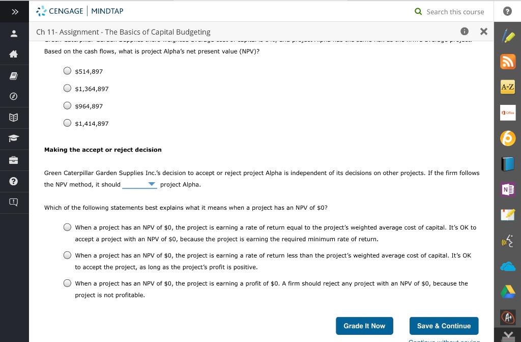Select the $514,897 answer option
Viewport: 521px width, 342px height.
pyautogui.click(x=67, y=71)
